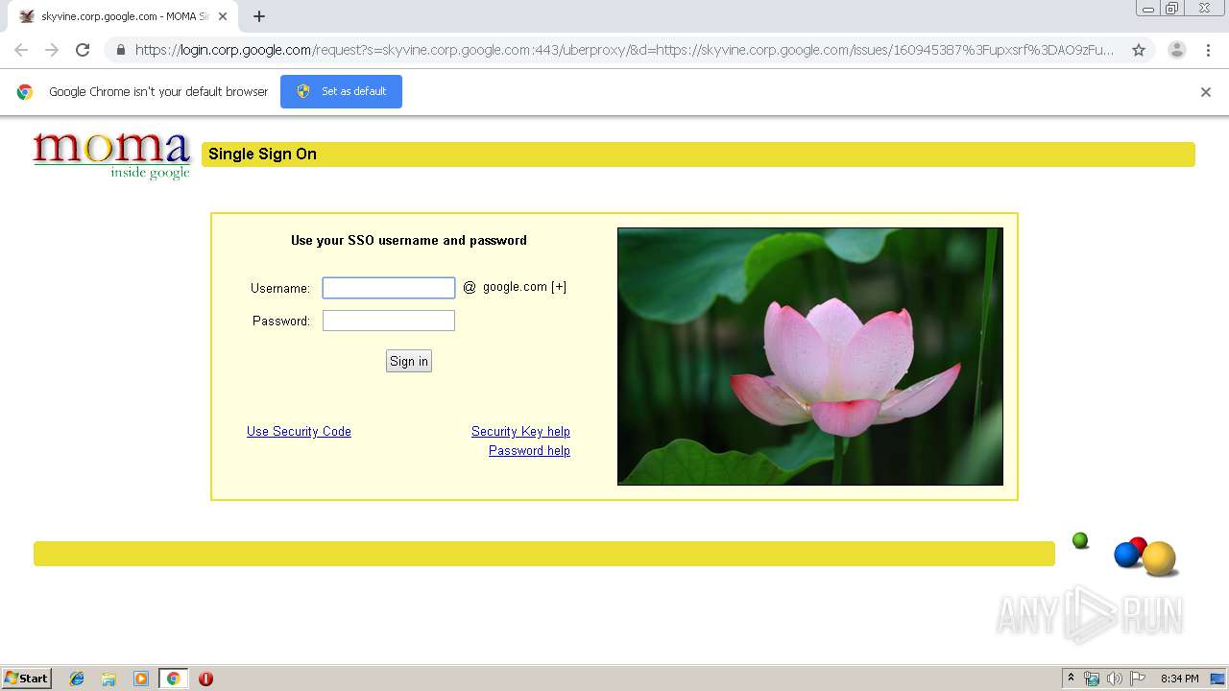
Task: Open the Chrome three-dot menu
Action: tap(1209, 50)
